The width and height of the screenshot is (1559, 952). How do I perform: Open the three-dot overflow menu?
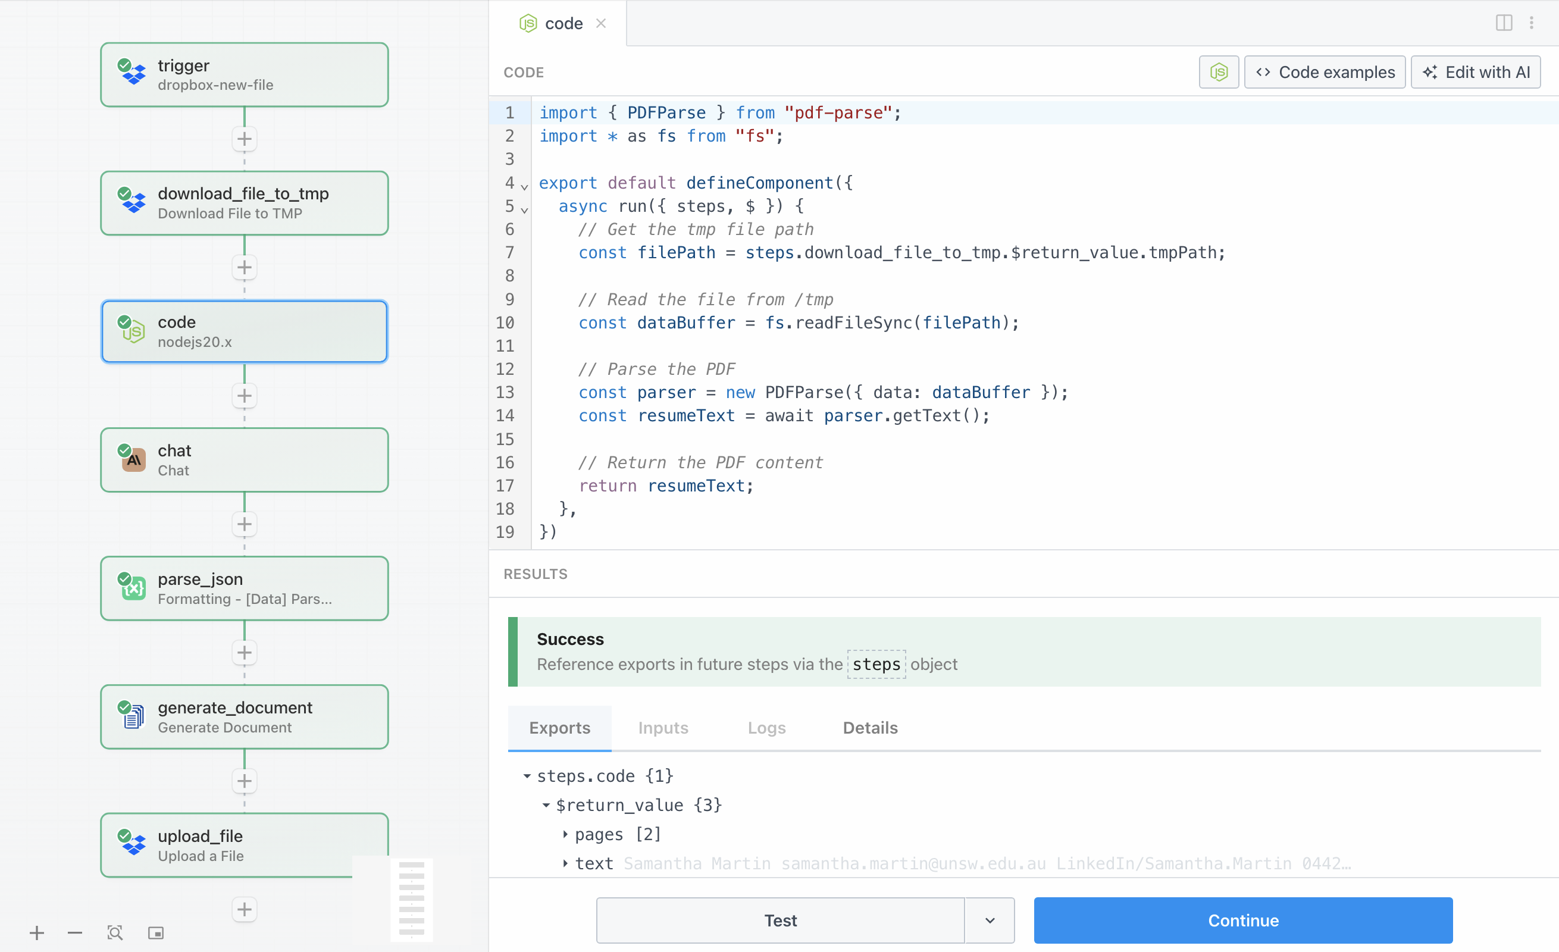(x=1532, y=23)
